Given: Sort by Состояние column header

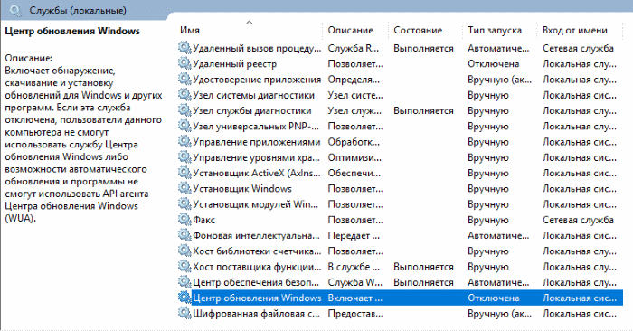Looking at the screenshot, I should (418, 30).
